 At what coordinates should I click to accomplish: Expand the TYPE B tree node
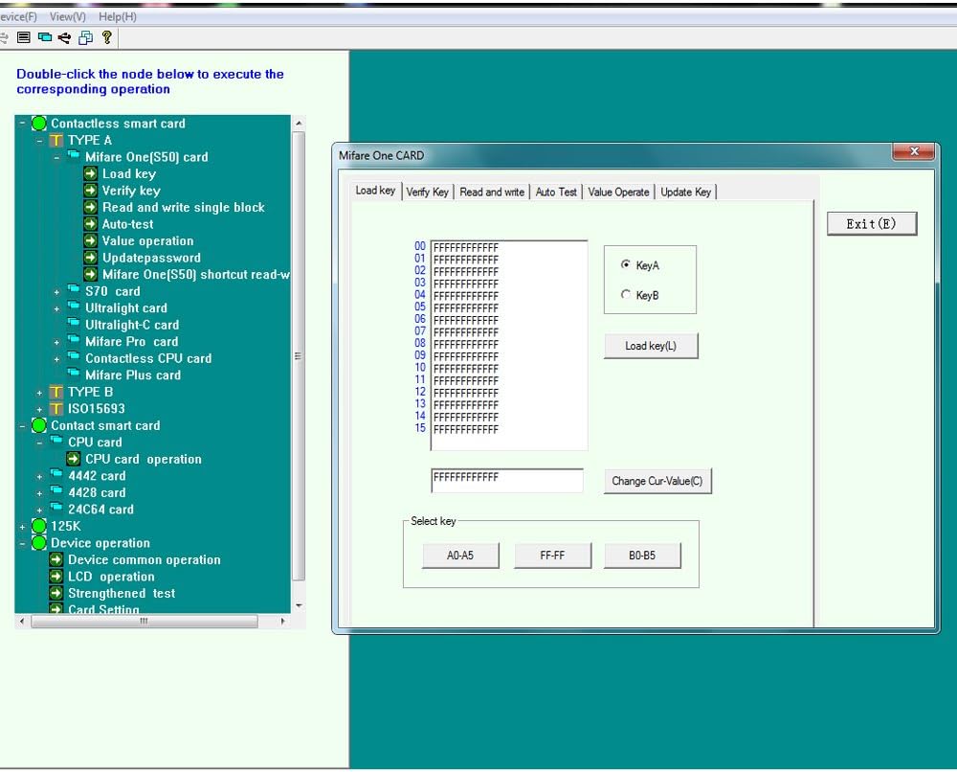[39, 393]
